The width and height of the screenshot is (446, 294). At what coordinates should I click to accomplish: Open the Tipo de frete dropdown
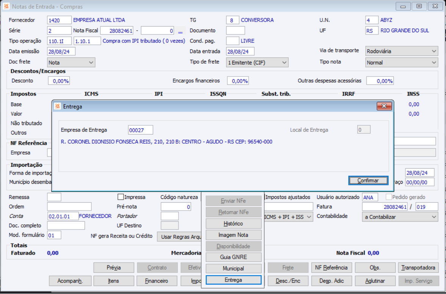tap(257, 63)
